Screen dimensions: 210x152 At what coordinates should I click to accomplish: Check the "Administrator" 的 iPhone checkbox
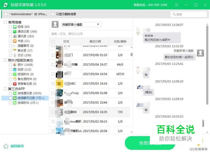click(6, 14)
